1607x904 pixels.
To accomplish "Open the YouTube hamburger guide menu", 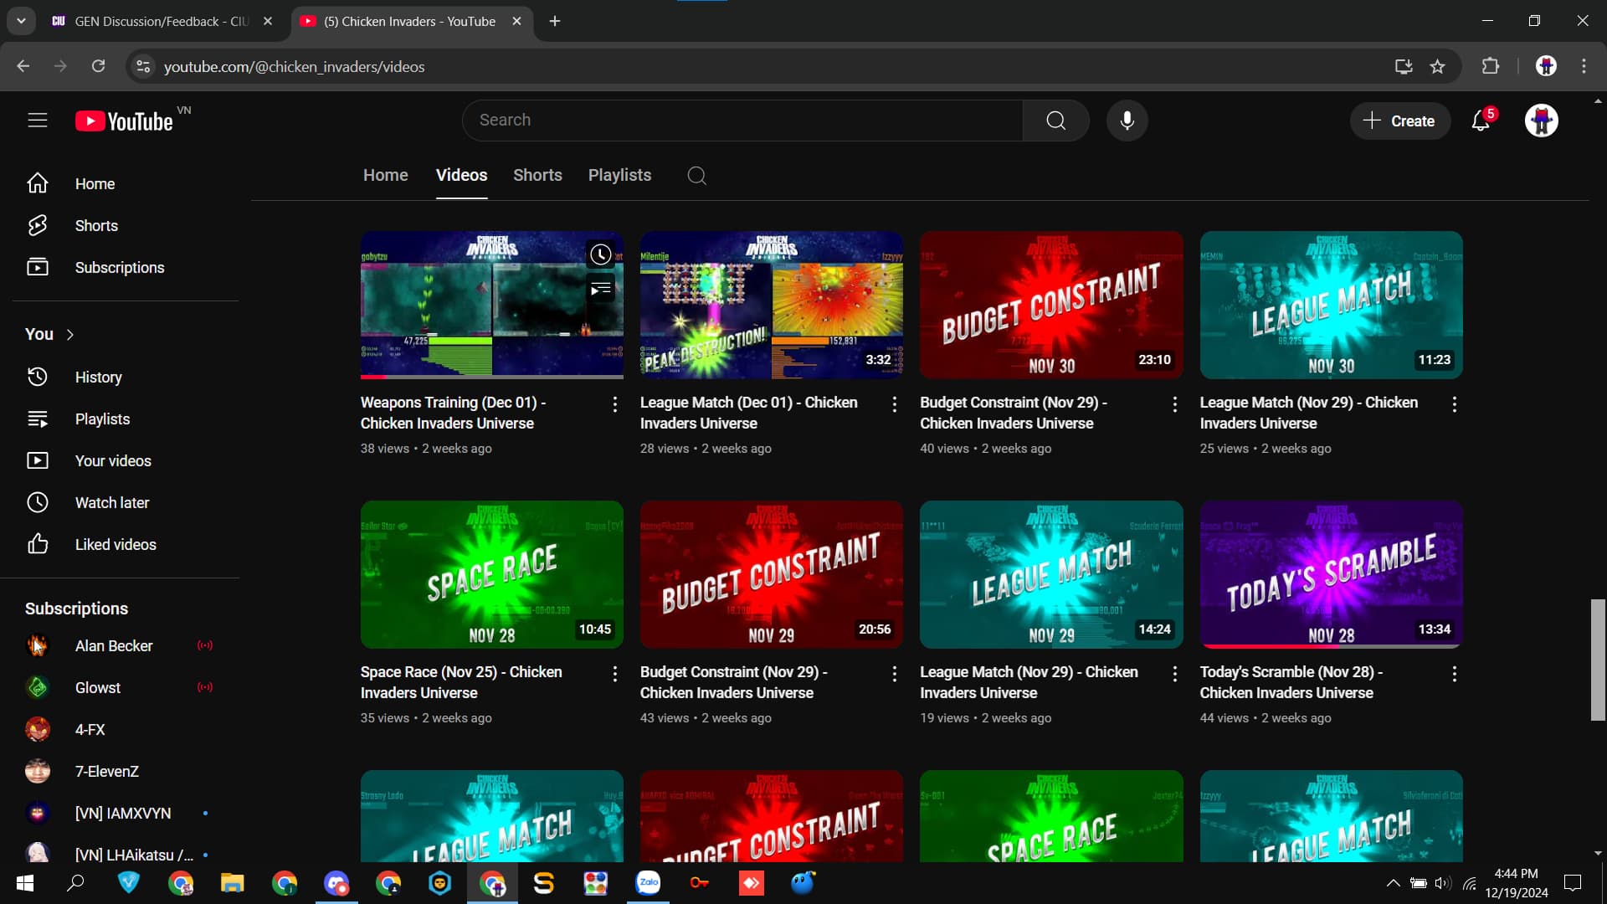I will pos(37,121).
